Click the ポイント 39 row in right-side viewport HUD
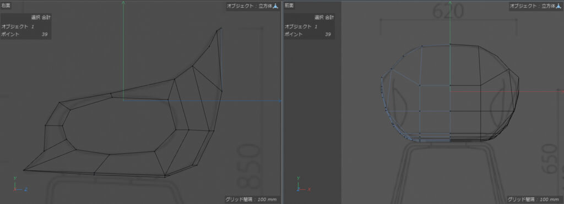The height and width of the screenshot is (204, 564). [25, 35]
